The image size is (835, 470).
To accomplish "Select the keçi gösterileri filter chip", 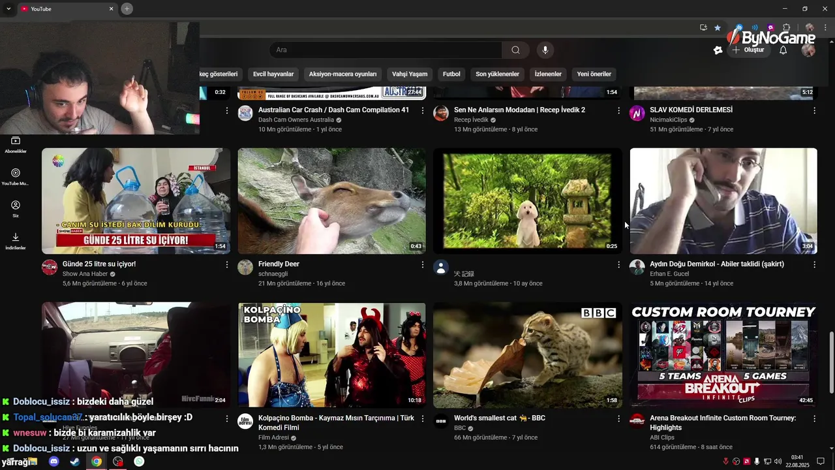I will [221, 74].
